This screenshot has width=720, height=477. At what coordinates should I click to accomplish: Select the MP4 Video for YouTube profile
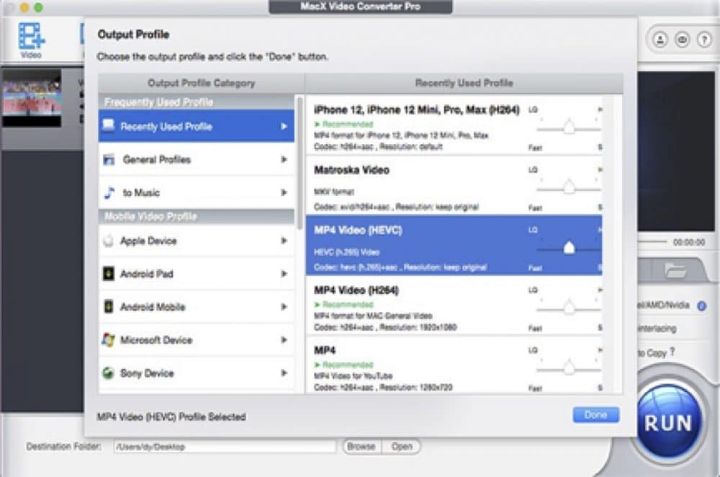454,366
